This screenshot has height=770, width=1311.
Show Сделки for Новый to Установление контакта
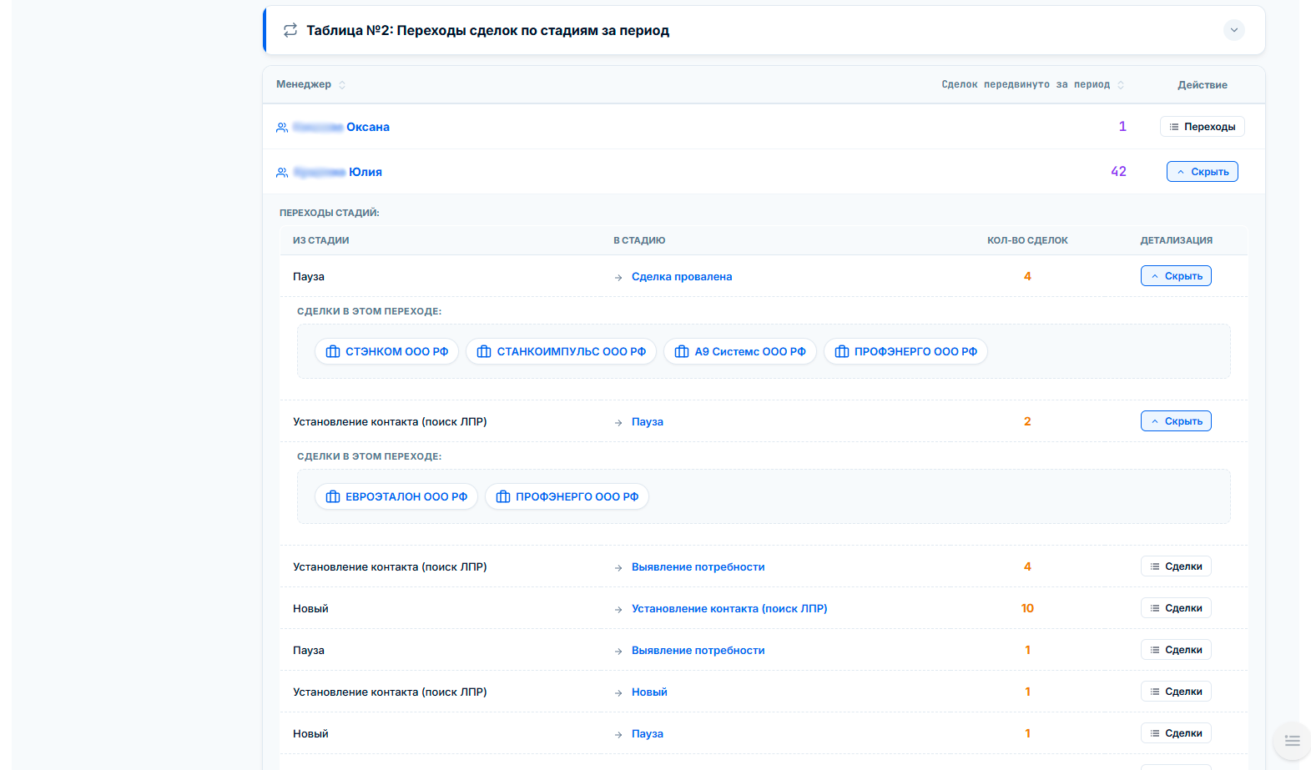tap(1176, 608)
